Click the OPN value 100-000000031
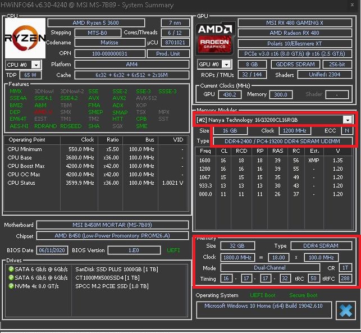 [110, 54]
